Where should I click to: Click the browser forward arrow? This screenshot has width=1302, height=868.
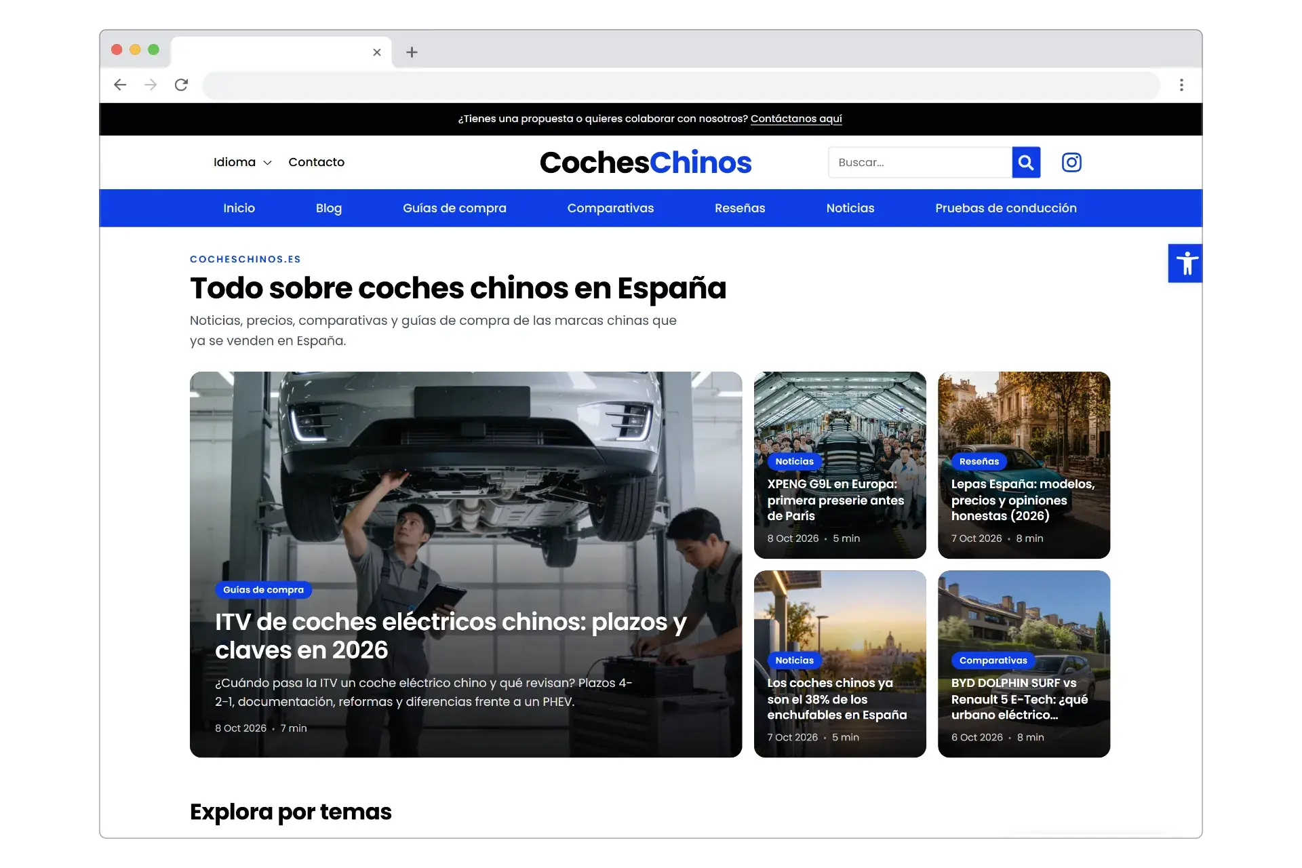click(151, 85)
